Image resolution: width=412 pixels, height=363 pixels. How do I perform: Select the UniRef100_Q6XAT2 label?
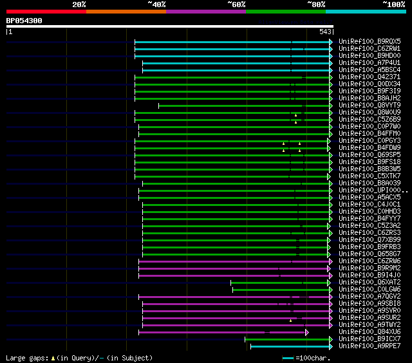point(370,283)
